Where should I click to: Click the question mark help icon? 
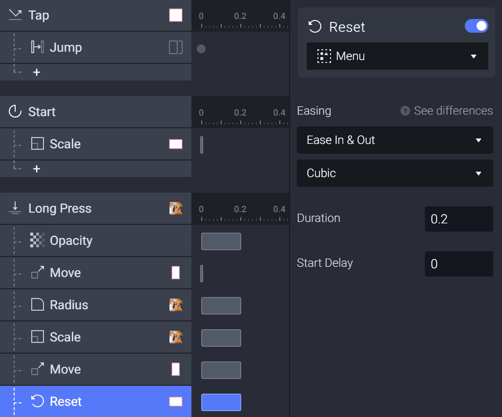click(405, 111)
